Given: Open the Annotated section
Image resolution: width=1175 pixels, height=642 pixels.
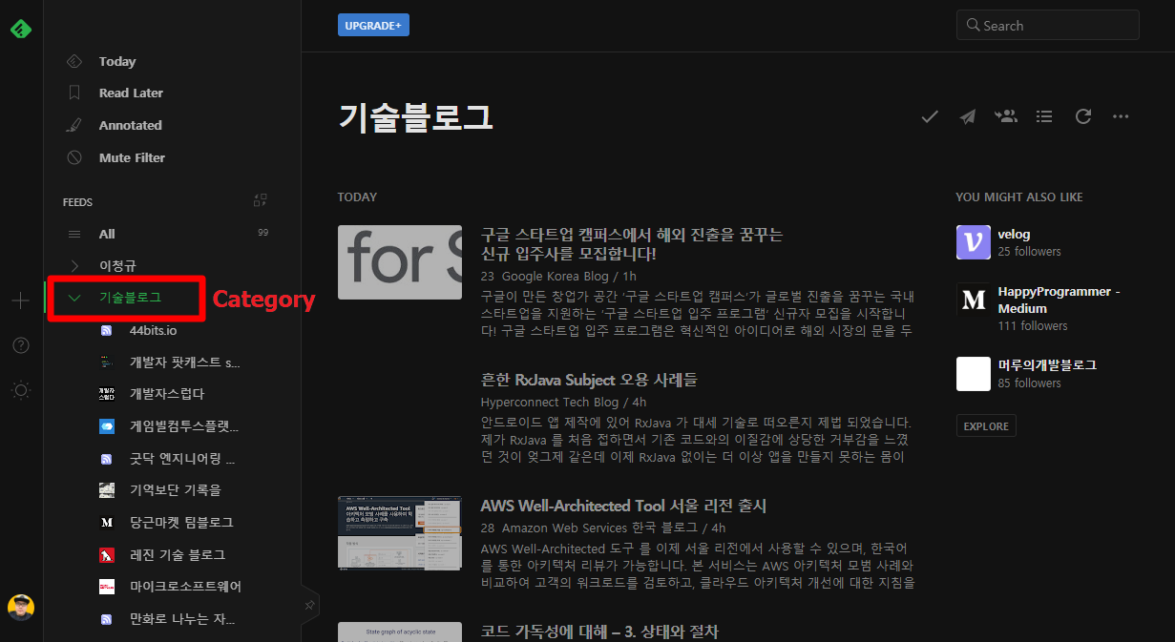Looking at the screenshot, I should [x=130, y=125].
